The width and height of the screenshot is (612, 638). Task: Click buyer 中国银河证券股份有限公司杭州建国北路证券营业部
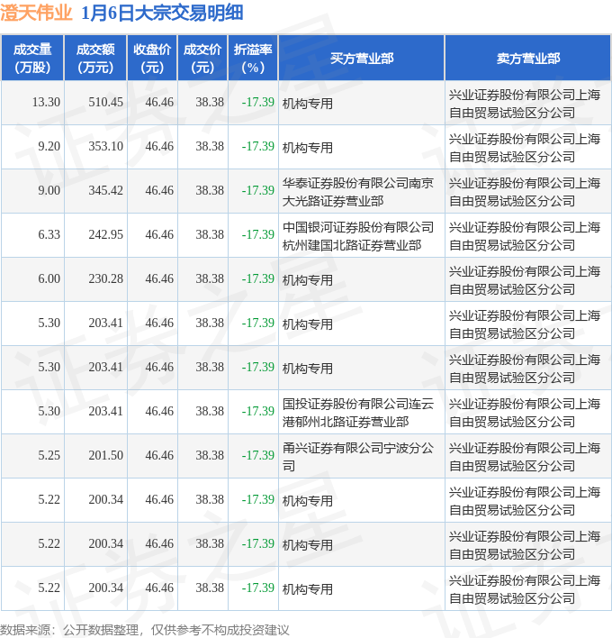(x=358, y=236)
